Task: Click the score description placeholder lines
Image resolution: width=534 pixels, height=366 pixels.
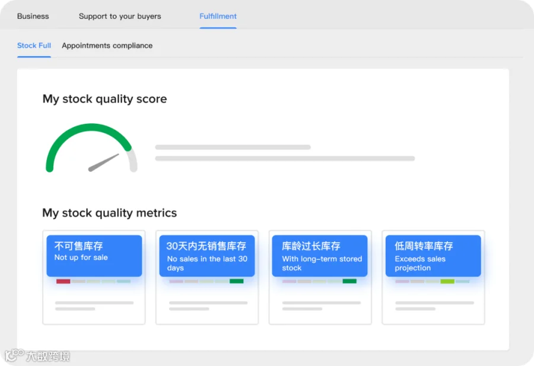Action: click(x=285, y=153)
